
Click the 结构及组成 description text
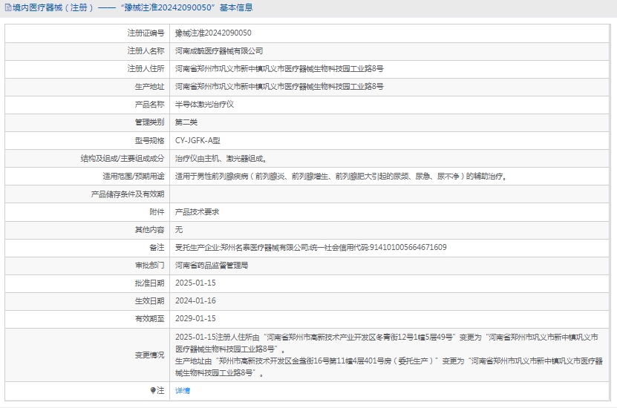coord(221,158)
